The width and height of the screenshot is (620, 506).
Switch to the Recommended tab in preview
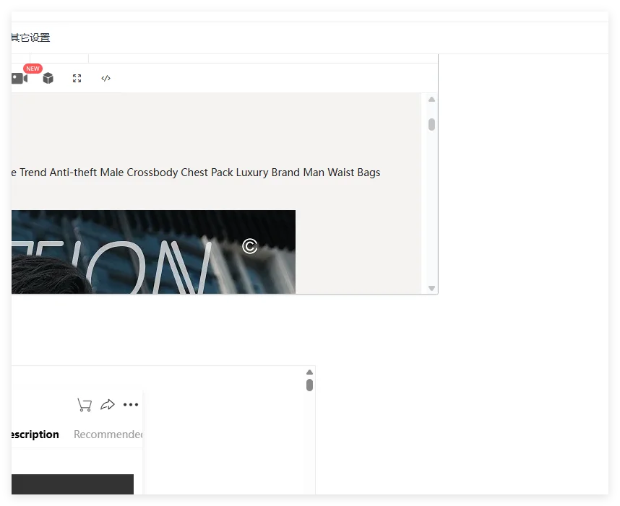pyautogui.click(x=108, y=434)
